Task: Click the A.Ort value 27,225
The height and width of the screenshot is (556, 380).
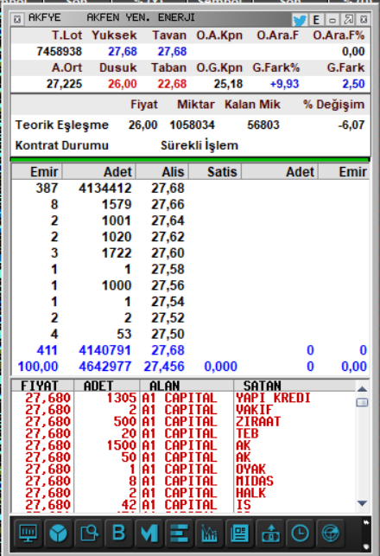Action: [x=65, y=84]
